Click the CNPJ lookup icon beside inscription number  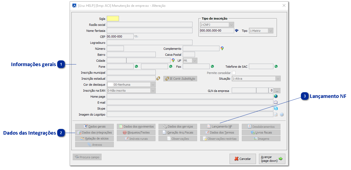237,31
